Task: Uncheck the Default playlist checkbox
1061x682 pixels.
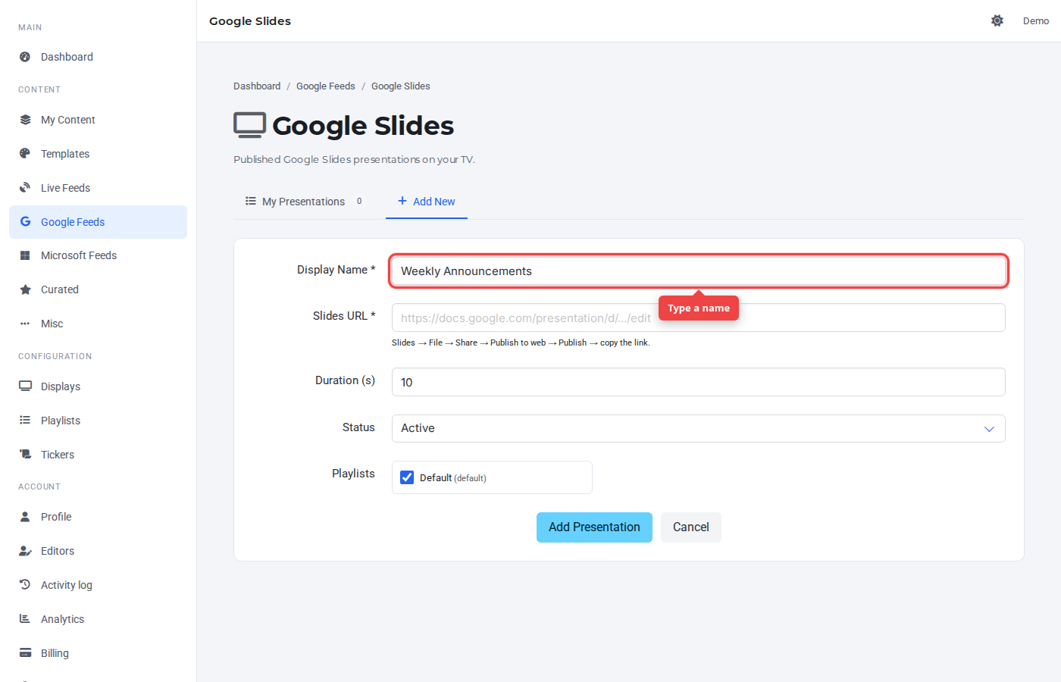Action: pos(407,477)
